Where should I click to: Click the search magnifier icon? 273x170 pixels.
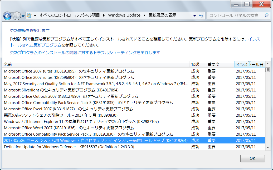coord(266,16)
